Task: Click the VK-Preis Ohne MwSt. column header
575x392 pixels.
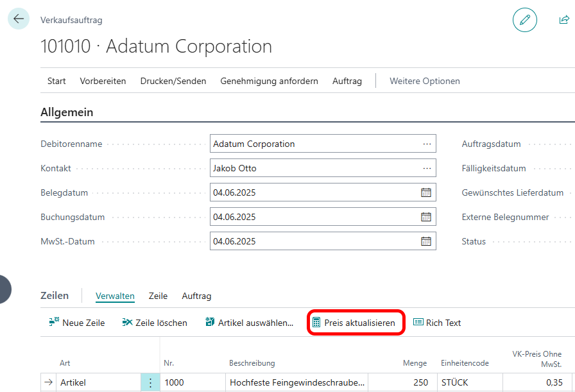Action: point(537,359)
